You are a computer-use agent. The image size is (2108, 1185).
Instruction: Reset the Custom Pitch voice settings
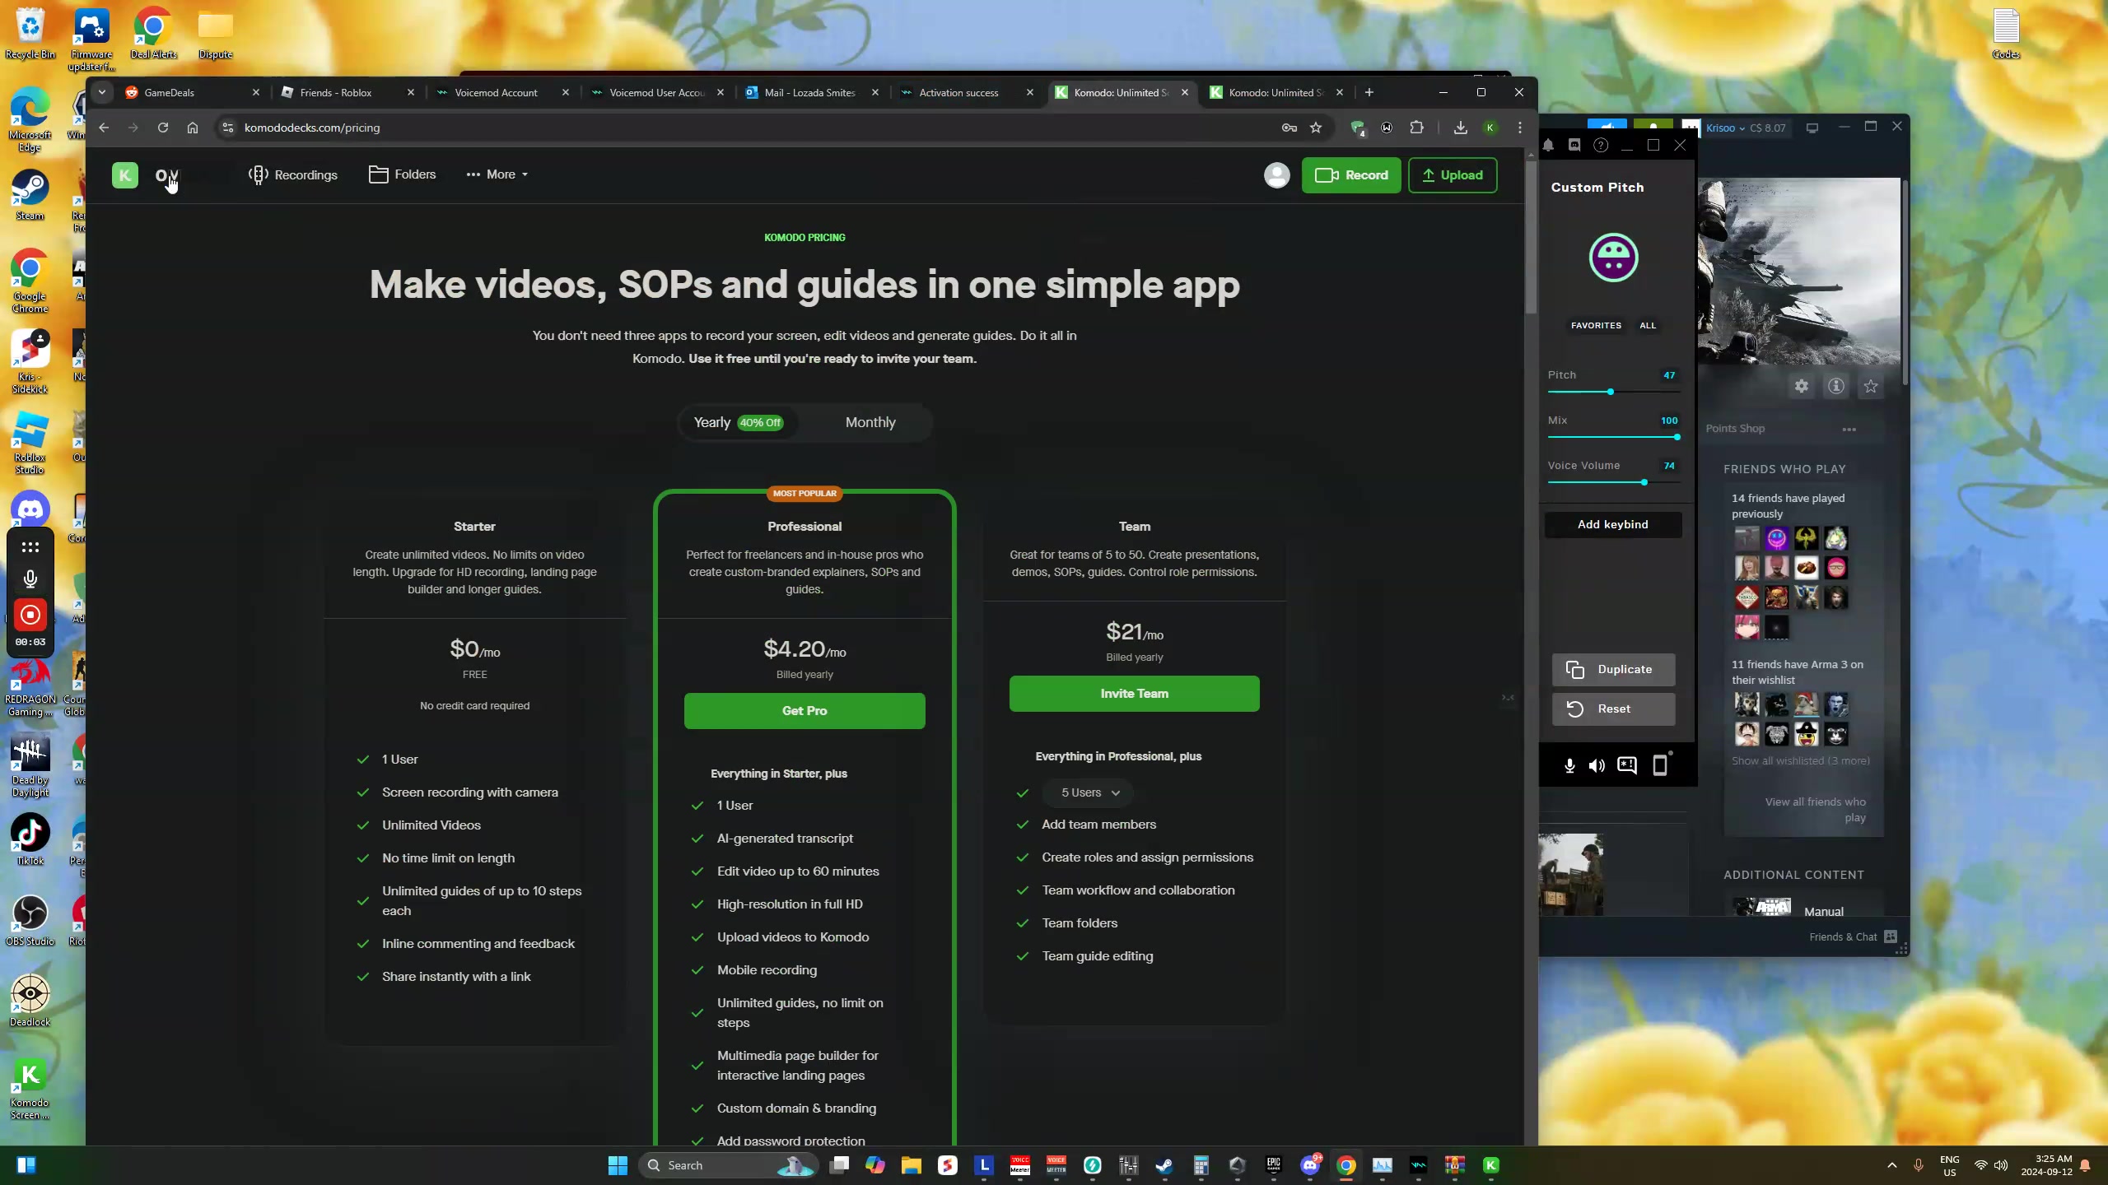1613,709
